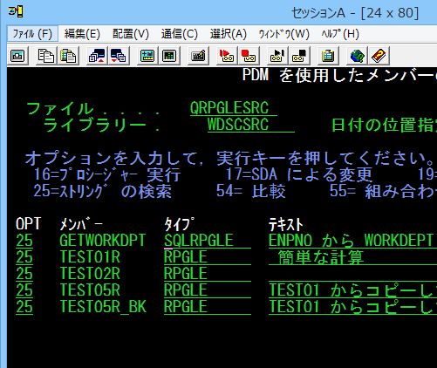Screen dimensions: 437x368
Task: Open the 編集(E) menu
Action: click(82, 34)
